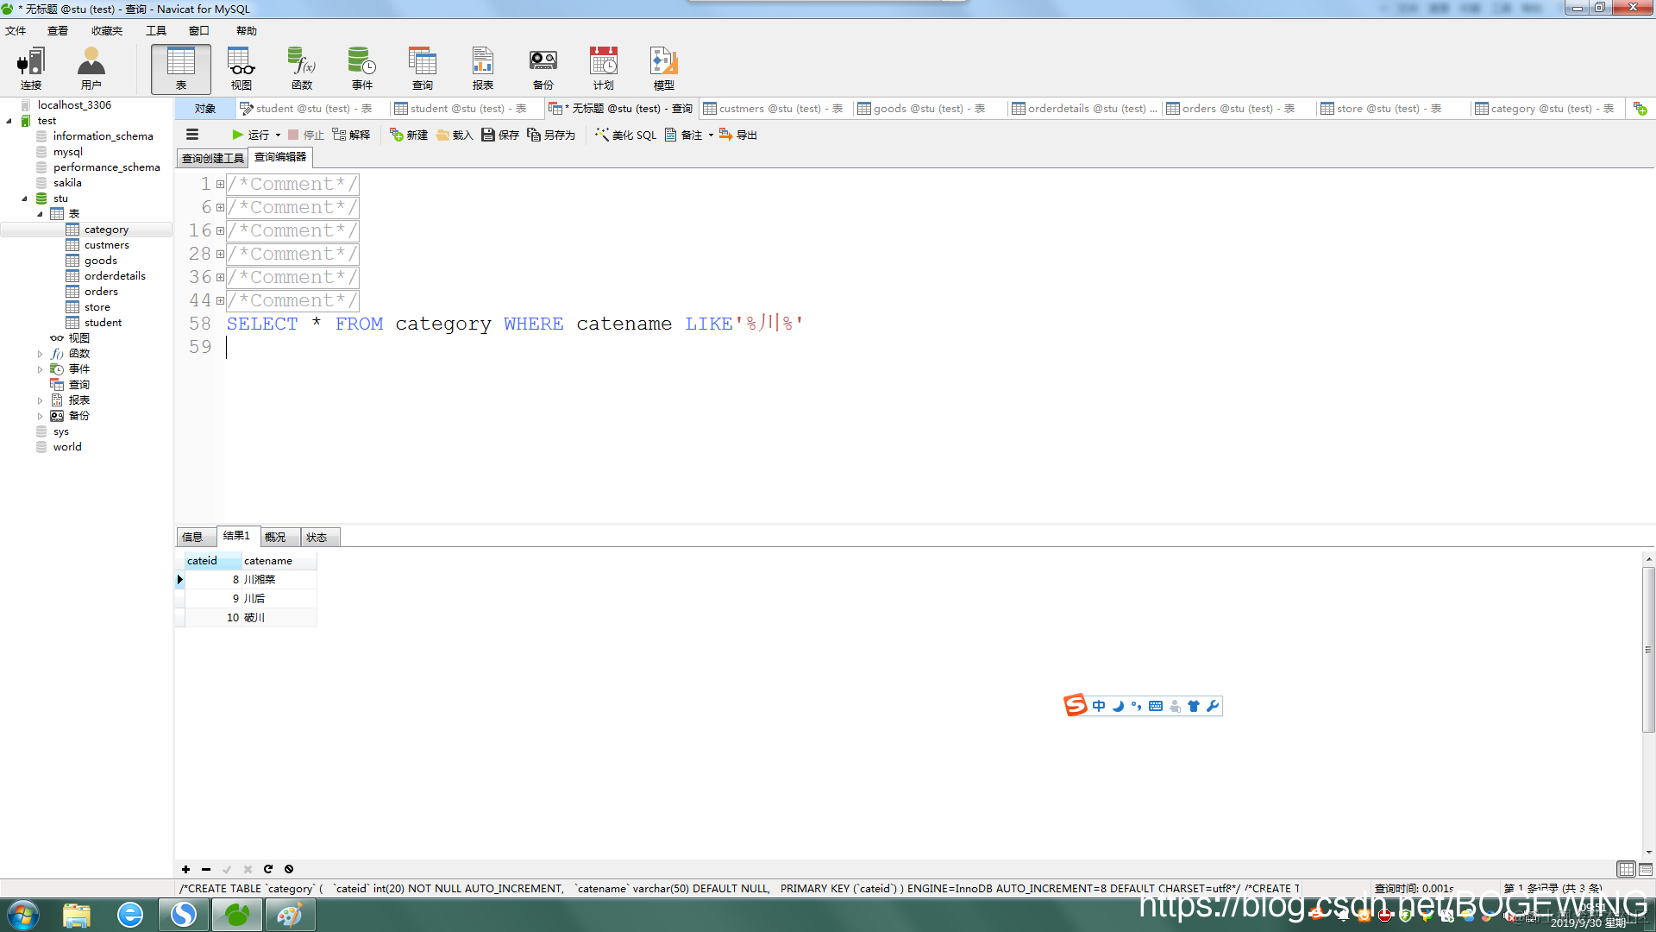
Task: Click the Backup (备份) toolbar icon
Action: 543,68
